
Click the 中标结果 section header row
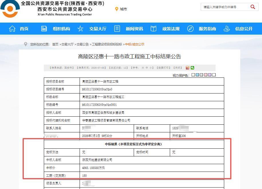click(134, 144)
